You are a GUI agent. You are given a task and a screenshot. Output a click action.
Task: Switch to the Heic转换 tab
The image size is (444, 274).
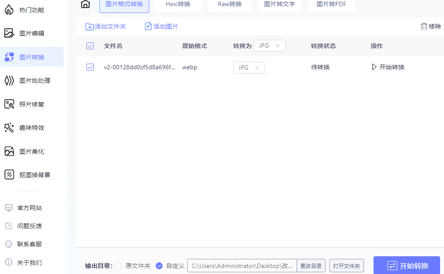point(177,4)
